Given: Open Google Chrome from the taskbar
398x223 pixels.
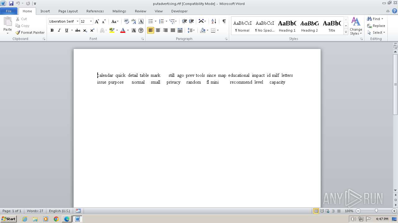Looking at the screenshot, I should click(x=56, y=219).
